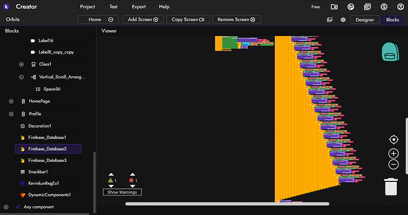Open the Project menu
Viewport: 408px width, 215px height.
point(88,6)
